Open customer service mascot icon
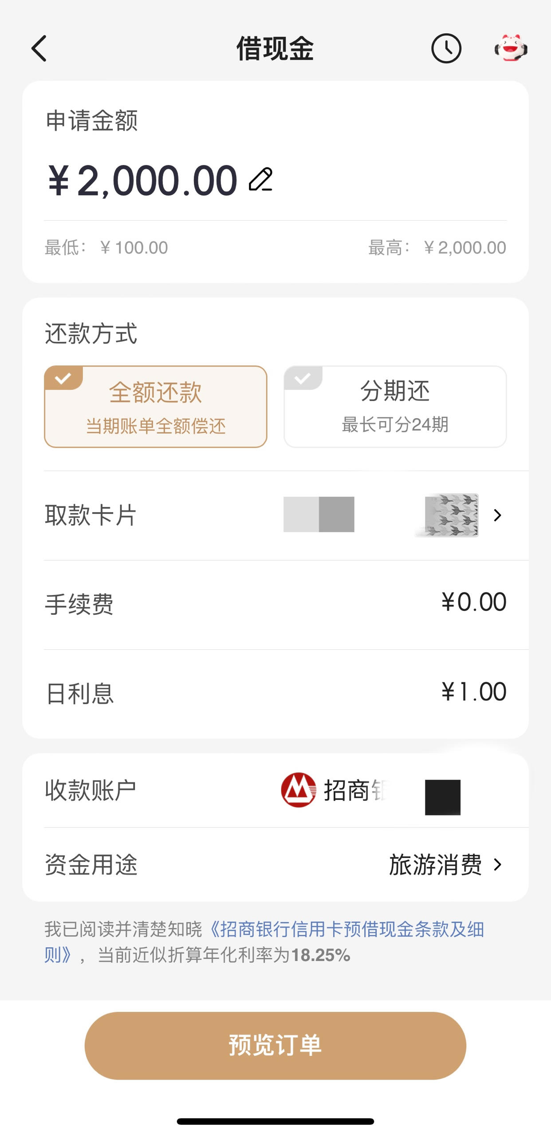551x1135 pixels. coord(511,48)
